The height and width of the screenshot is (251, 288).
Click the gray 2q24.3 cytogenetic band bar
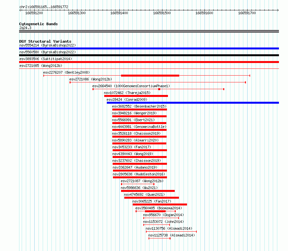[x=149, y=31]
